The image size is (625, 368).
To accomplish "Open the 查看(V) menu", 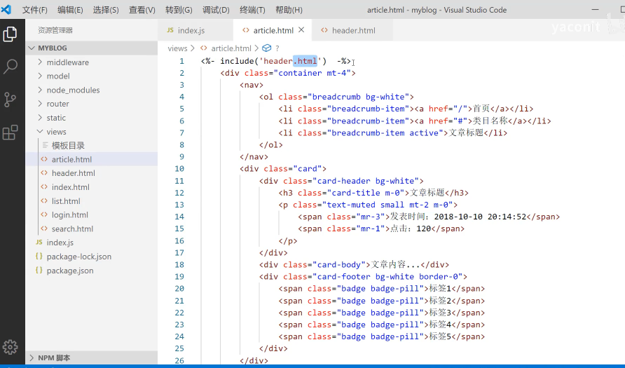I will (x=142, y=10).
